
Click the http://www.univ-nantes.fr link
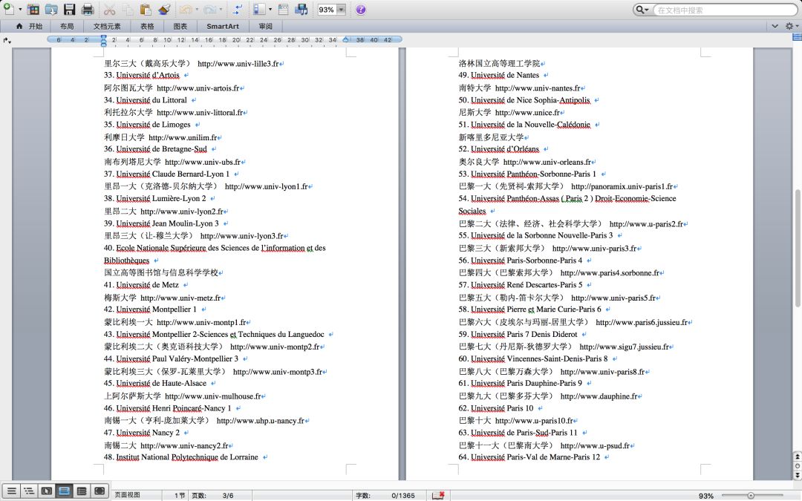(x=538, y=88)
